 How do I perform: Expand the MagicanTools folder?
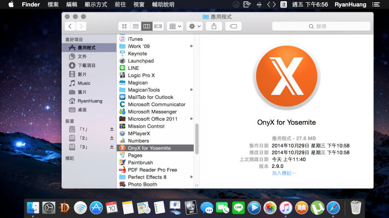191,90
